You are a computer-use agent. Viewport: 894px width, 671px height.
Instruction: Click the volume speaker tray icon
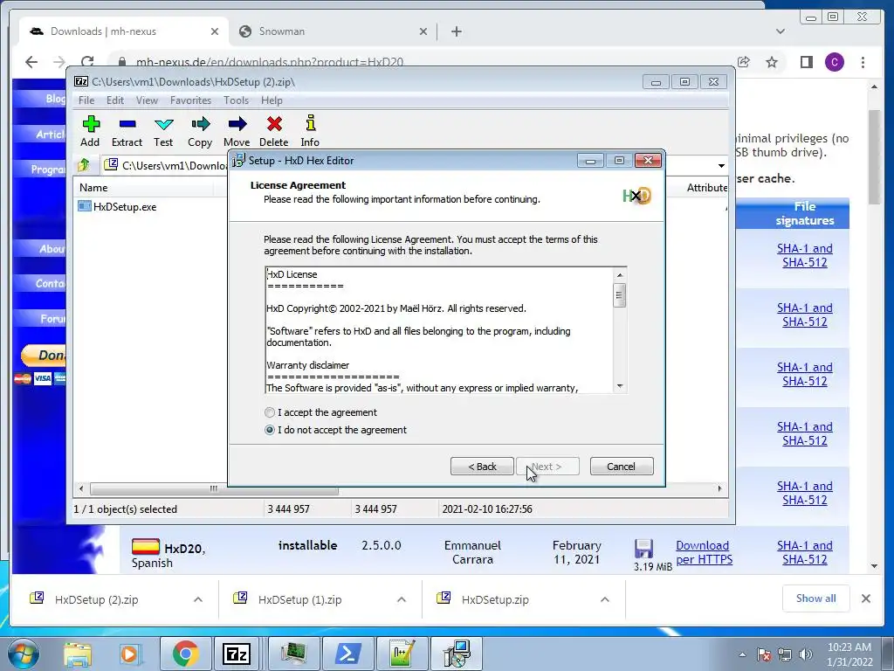coord(806,654)
